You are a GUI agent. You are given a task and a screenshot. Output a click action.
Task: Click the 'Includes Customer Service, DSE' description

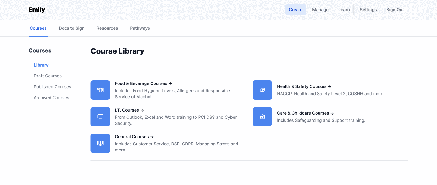pos(176,147)
